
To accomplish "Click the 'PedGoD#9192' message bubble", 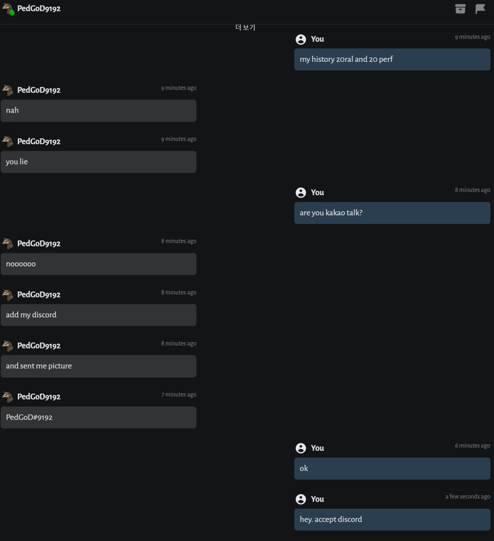I will click(99, 417).
